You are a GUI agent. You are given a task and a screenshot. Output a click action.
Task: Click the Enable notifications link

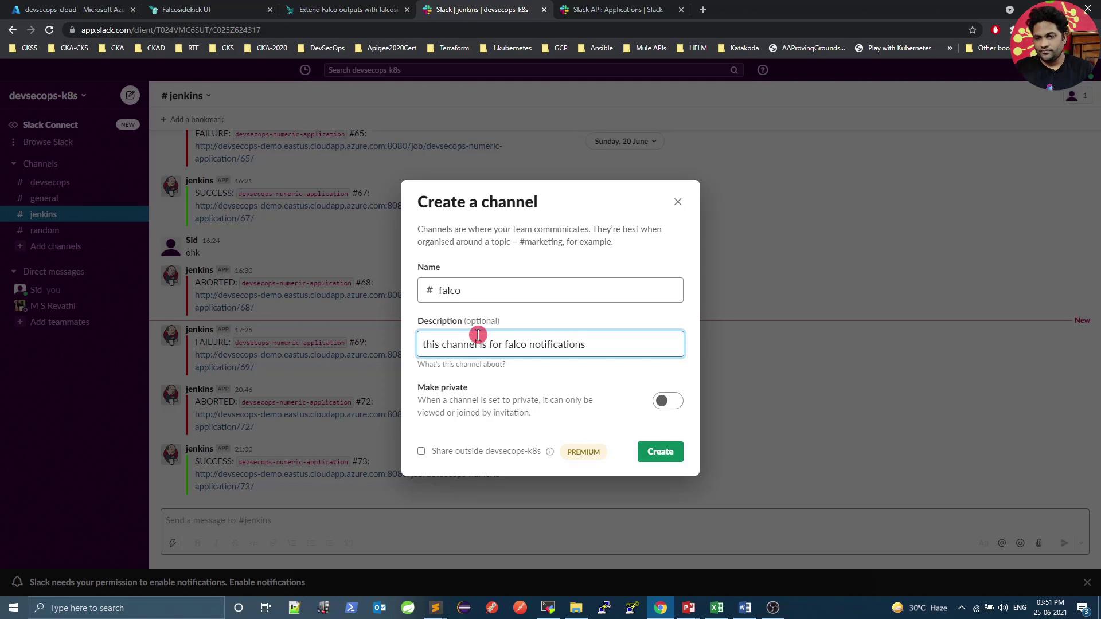point(267,582)
